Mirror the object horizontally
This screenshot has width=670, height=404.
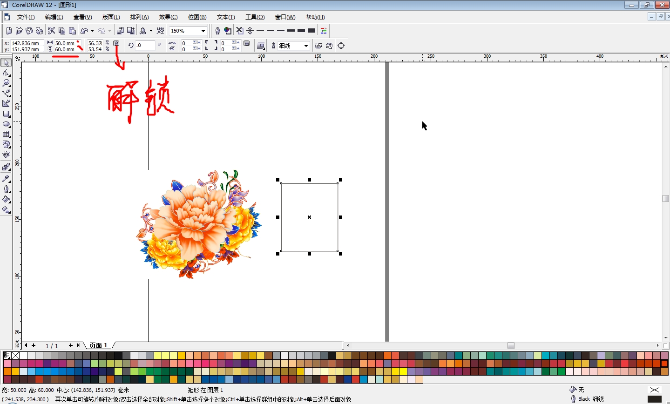(172, 43)
